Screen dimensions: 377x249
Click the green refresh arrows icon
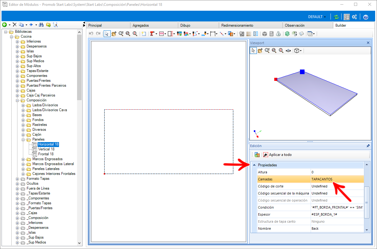[336, 17]
